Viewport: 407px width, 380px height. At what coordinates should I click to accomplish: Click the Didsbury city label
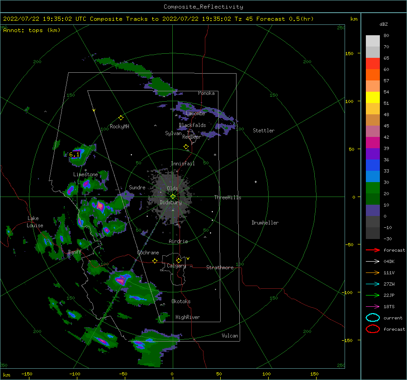170,202
